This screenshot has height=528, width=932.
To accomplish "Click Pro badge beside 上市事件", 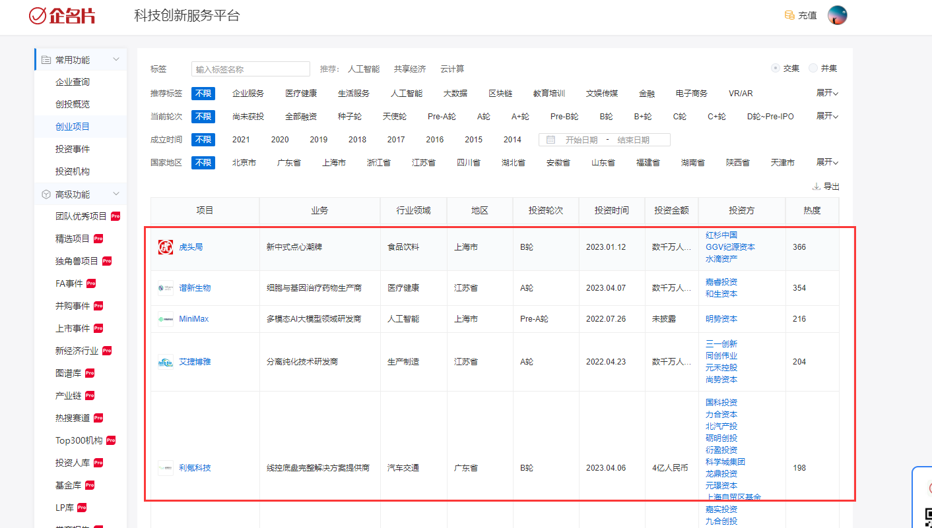I will pos(98,328).
